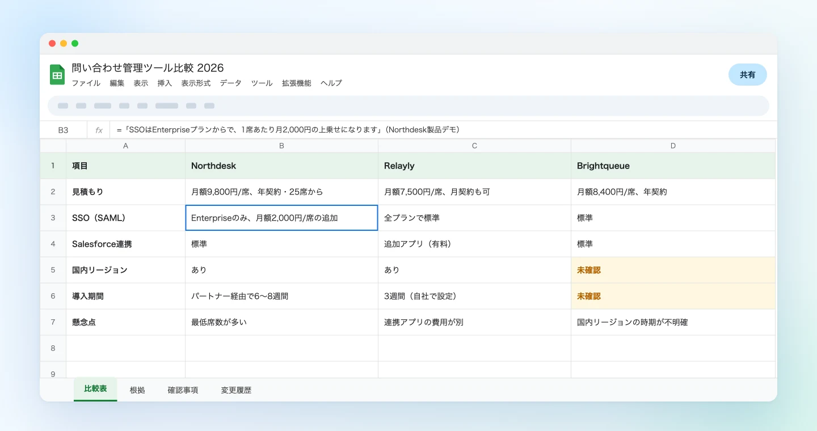Open the データ menu
Viewport: 817px width, 431px height.
click(230, 83)
